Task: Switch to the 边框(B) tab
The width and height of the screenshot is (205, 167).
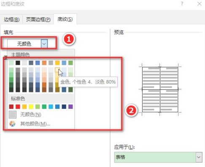Action: [12, 19]
